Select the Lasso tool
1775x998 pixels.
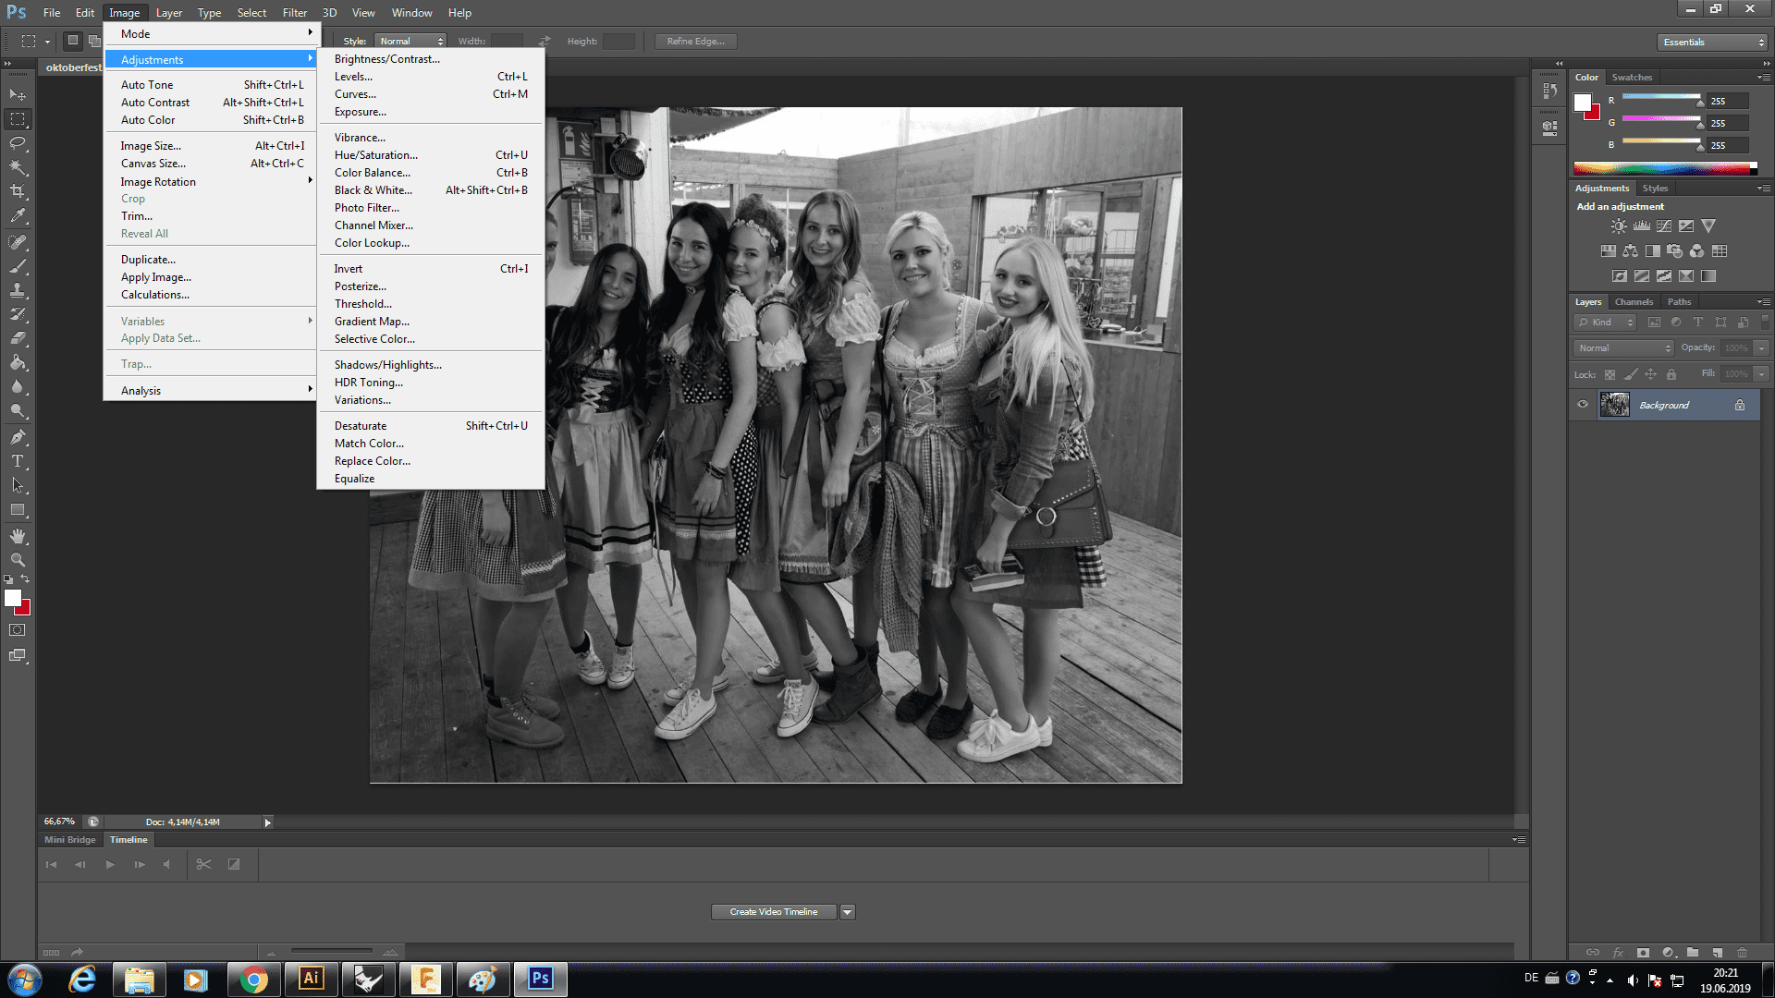pyautogui.click(x=18, y=143)
